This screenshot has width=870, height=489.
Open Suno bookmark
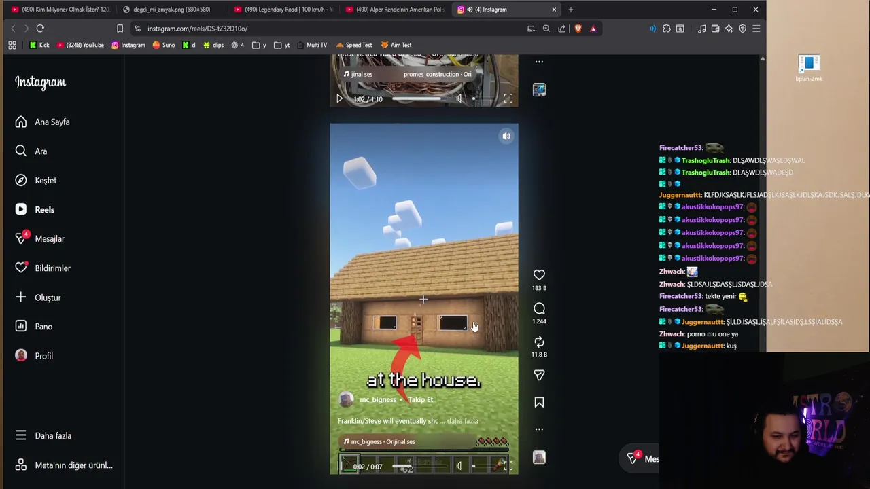click(164, 45)
